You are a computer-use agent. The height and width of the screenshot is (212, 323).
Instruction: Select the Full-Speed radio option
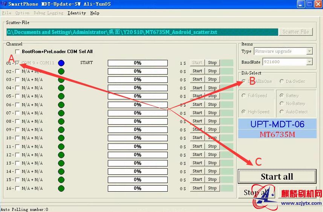(x=244, y=96)
